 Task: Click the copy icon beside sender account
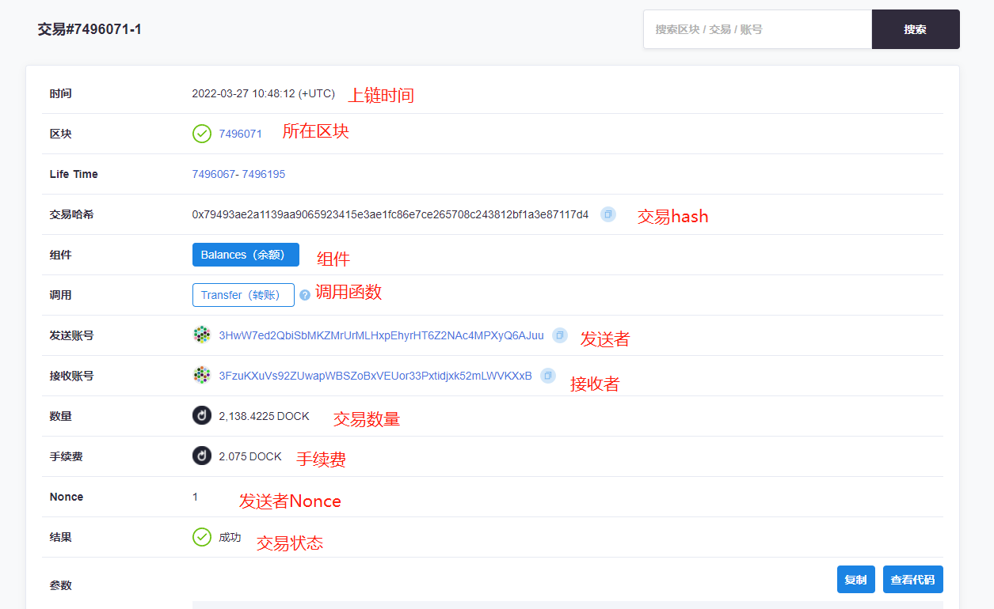pos(559,335)
